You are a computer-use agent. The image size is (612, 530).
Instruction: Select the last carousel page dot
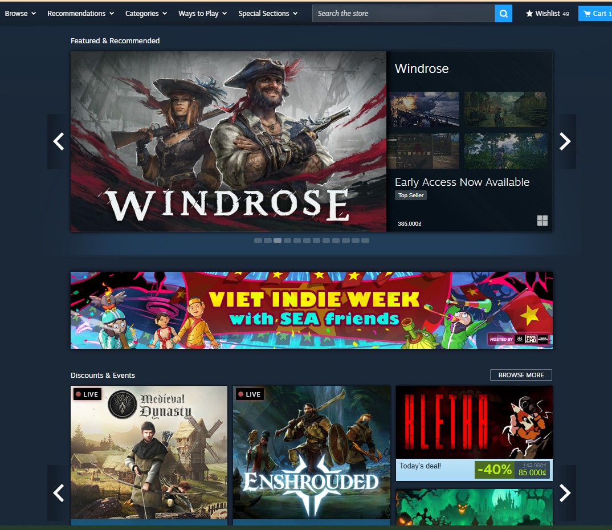point(365,240)
